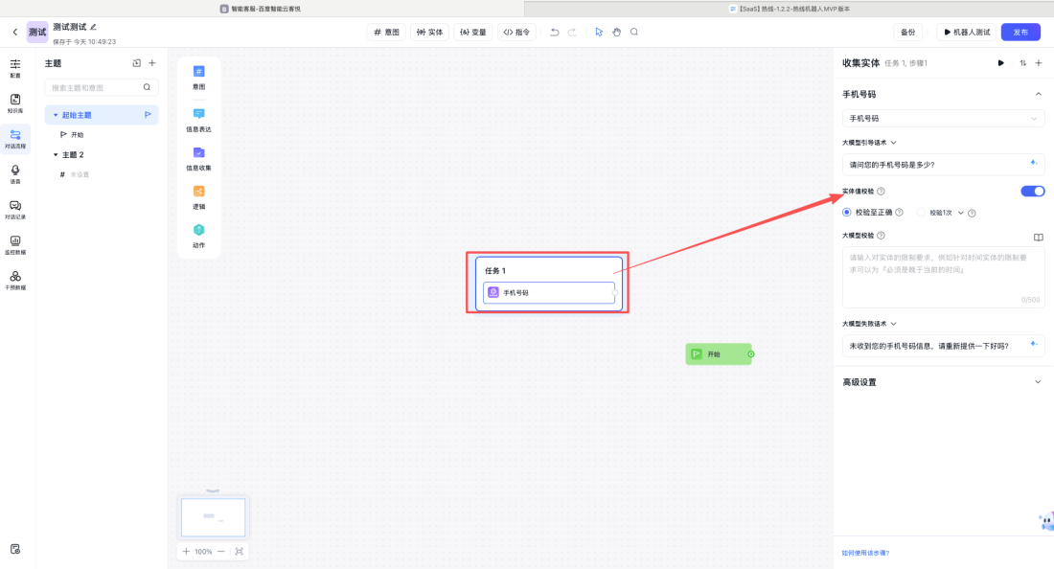Screen dimensions: 1054x569
Task: Open the 语音 microphone sidebar icon
Action: 15,173
